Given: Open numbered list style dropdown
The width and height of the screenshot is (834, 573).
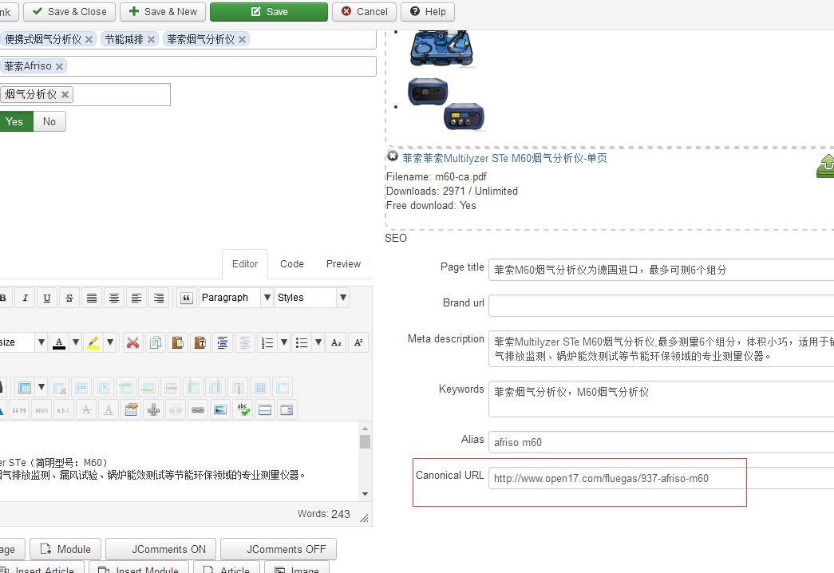Looking at the screenshot, I should (x=284, y=342).
